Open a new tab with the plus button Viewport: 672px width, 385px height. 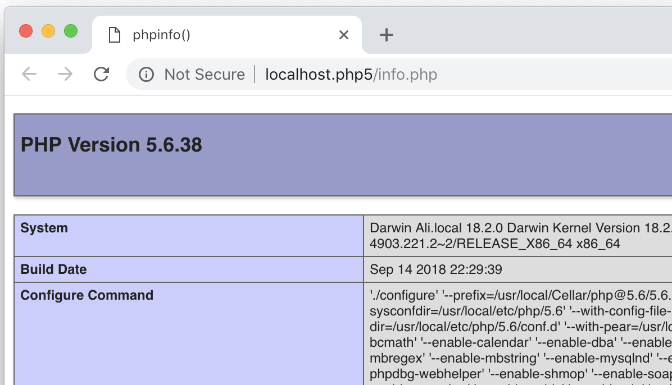coord(386,35)
